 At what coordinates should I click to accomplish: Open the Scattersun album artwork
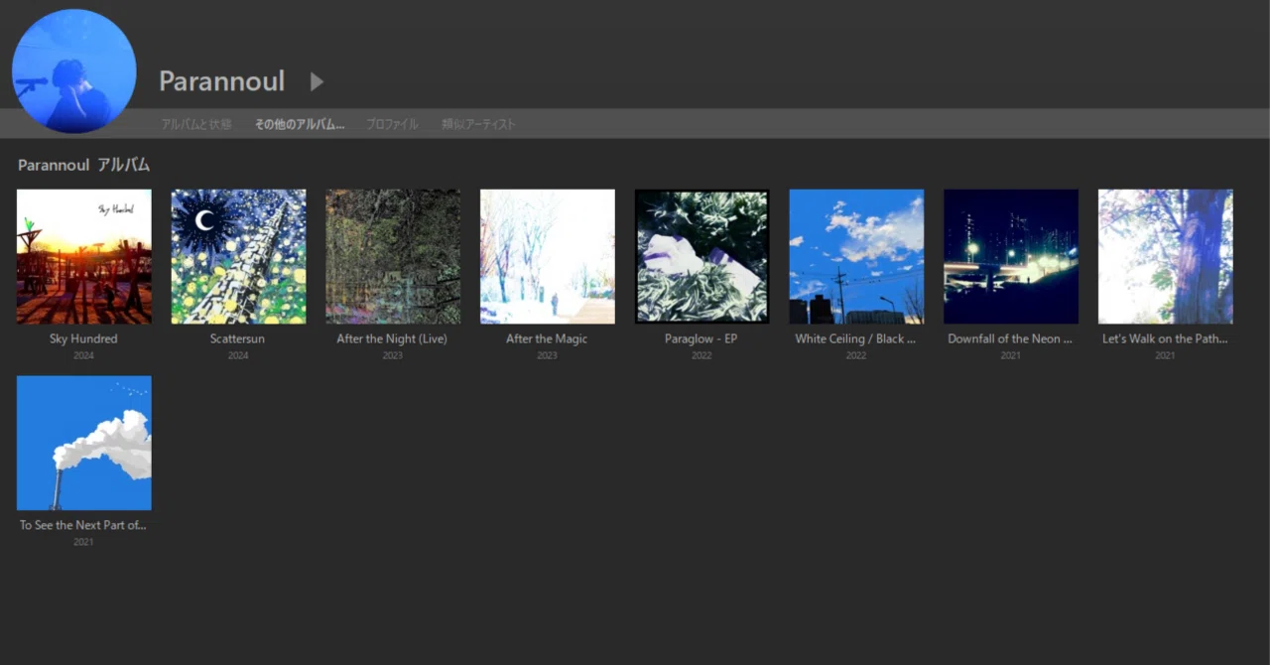[238, 256]
